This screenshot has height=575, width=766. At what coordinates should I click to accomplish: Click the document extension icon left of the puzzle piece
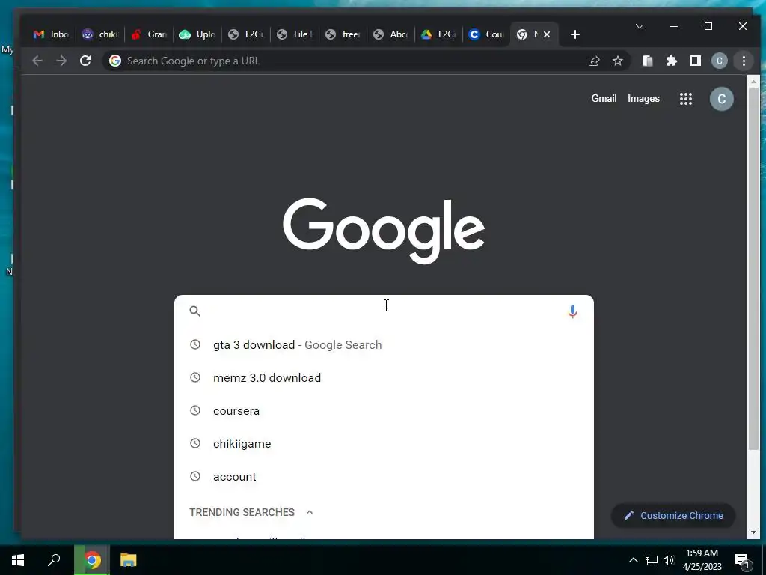coord(648,61)
